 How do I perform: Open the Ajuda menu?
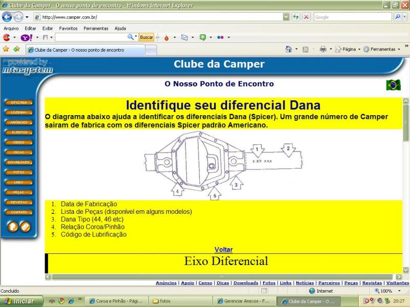pos(120,29)
